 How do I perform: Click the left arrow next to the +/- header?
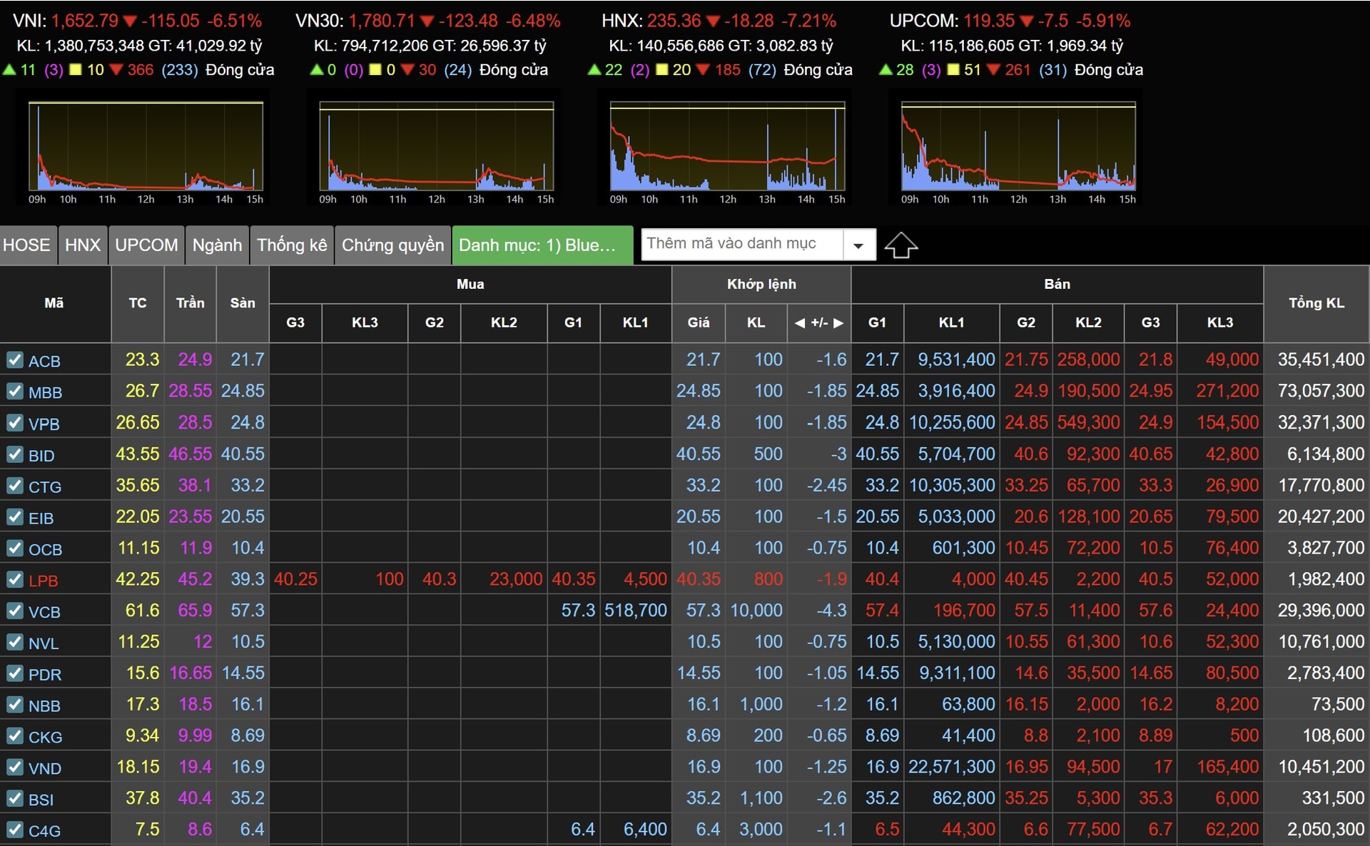[x=800, y=323]
